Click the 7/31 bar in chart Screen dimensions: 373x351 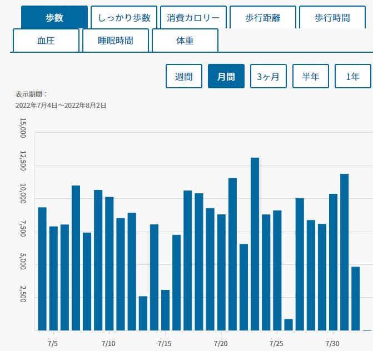(x=345, y=252)
